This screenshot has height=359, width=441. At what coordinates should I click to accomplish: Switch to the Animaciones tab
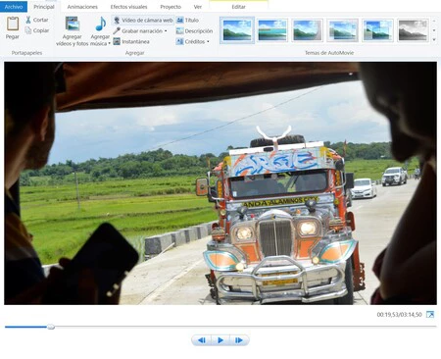82,7
